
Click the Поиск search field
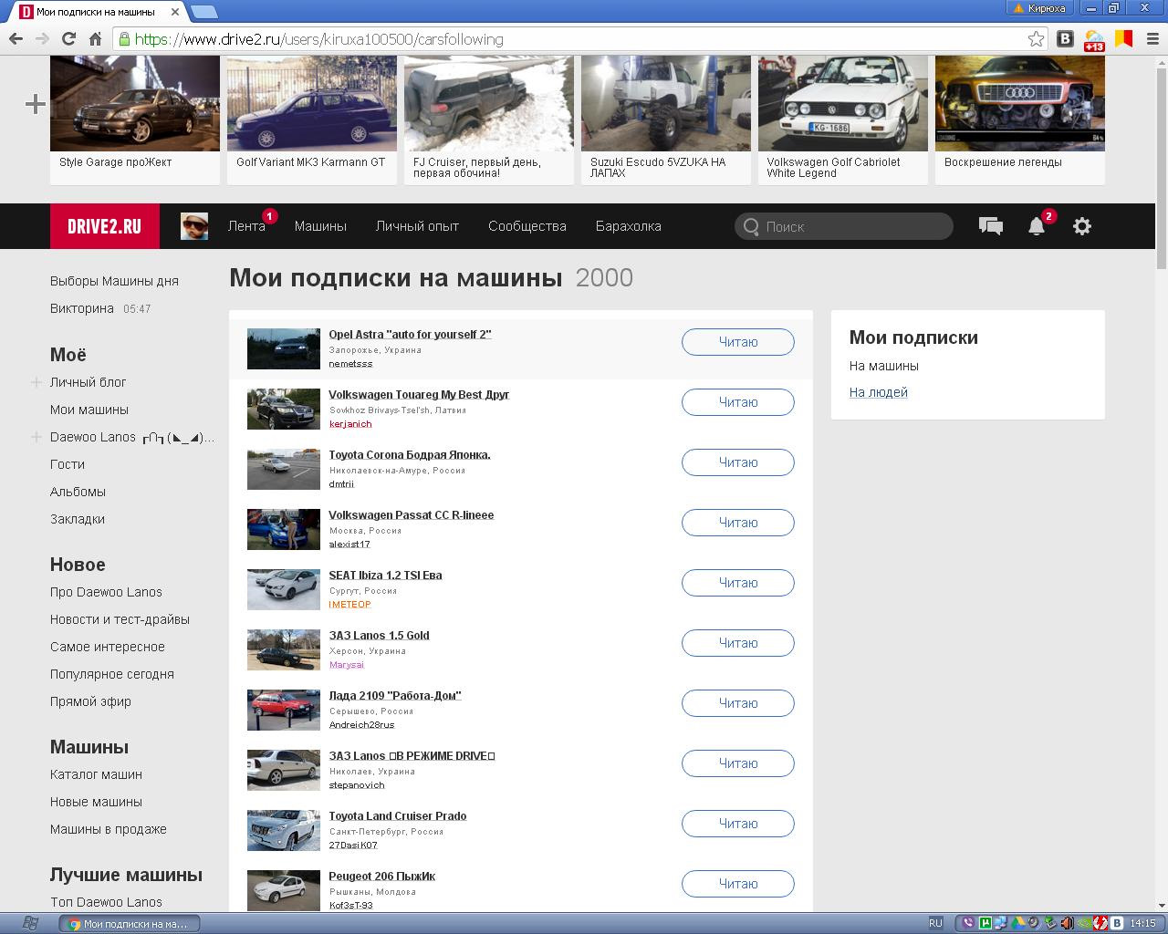[x=844, y=226]
